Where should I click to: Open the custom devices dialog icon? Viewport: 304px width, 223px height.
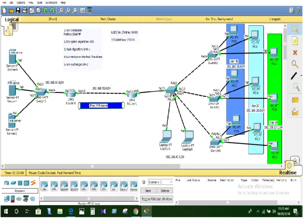tap(89, 10)
